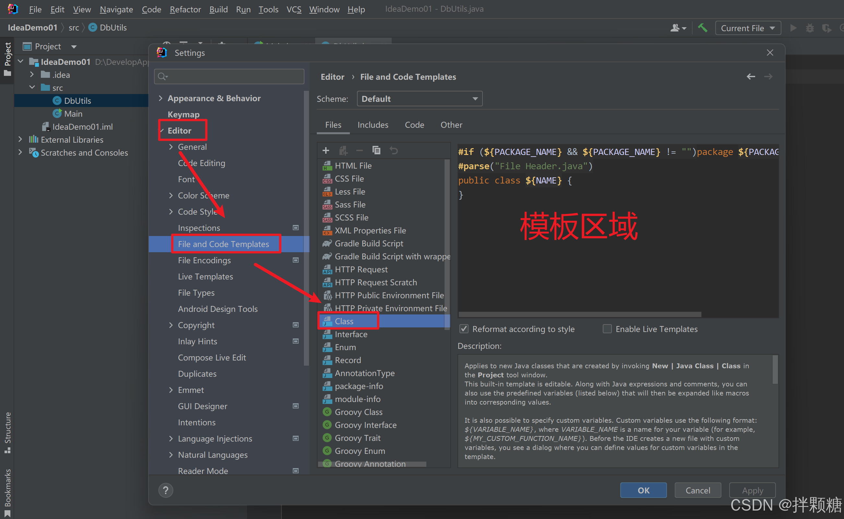Viewport: 844px width, 519px height.
Task: Click the back navigation arrow in Settings
Action: tap(751, 77)
